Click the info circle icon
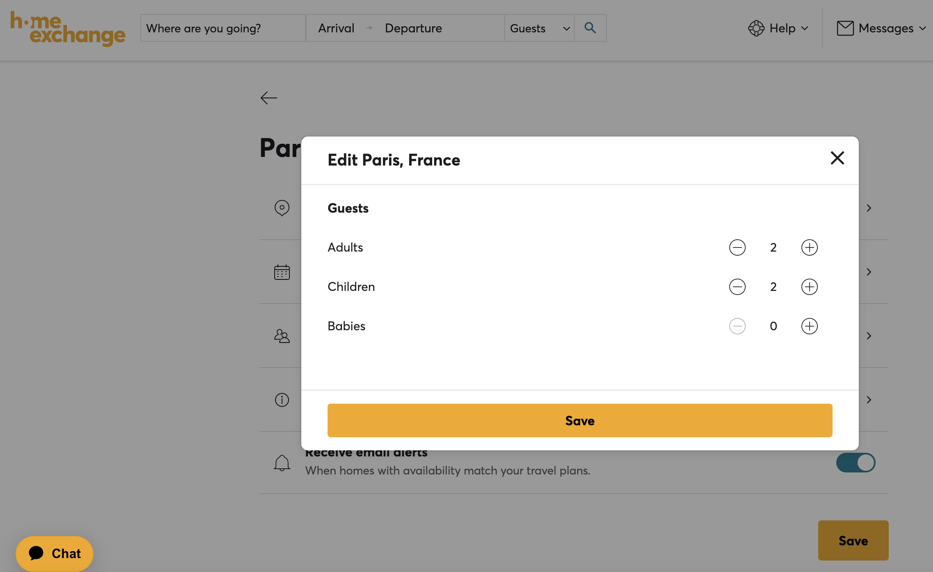933x572 pixels. tap(282, 400)
